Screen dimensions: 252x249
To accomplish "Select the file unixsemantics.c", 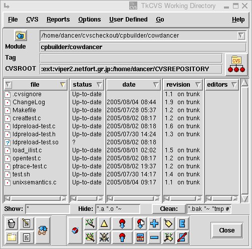I will (x=35, y=182).
